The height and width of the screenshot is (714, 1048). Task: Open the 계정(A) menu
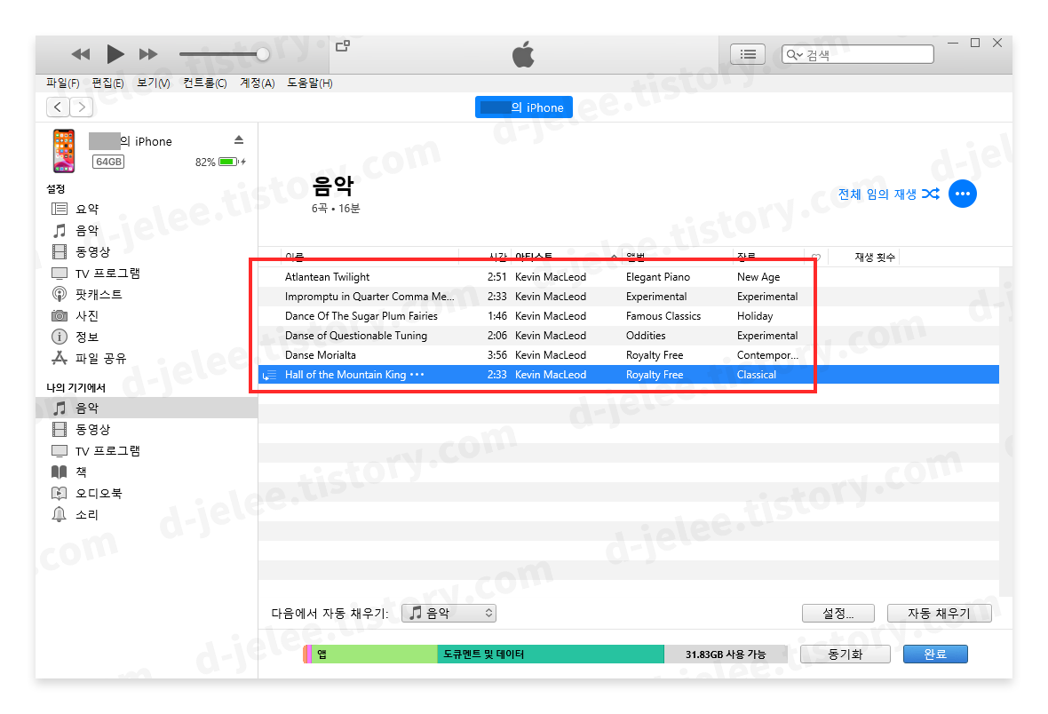[x=258, y=83]
